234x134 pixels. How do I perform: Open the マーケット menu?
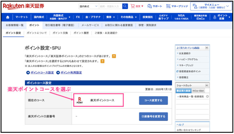22,17
